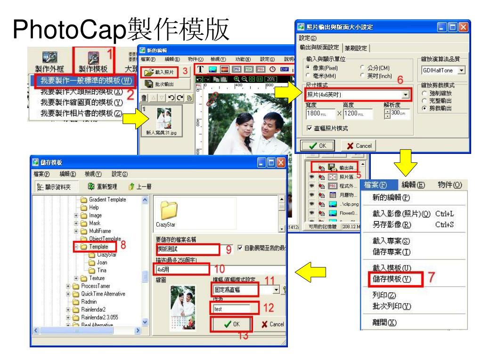The image size is (482, 361).
Task: Switch to the 筆刷設定 tab
Action: 356,48
